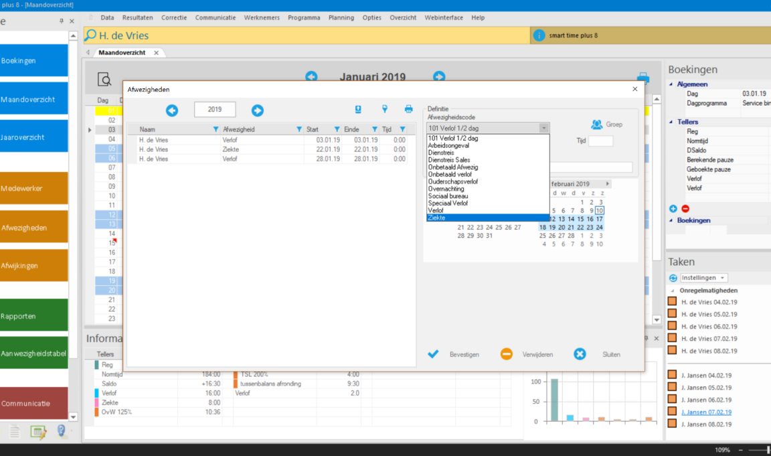The height and width of the screenshot is (456, 771).
Task: Collapse the Algemeen section in Boekingen
Action: click(x=672, y=84)
